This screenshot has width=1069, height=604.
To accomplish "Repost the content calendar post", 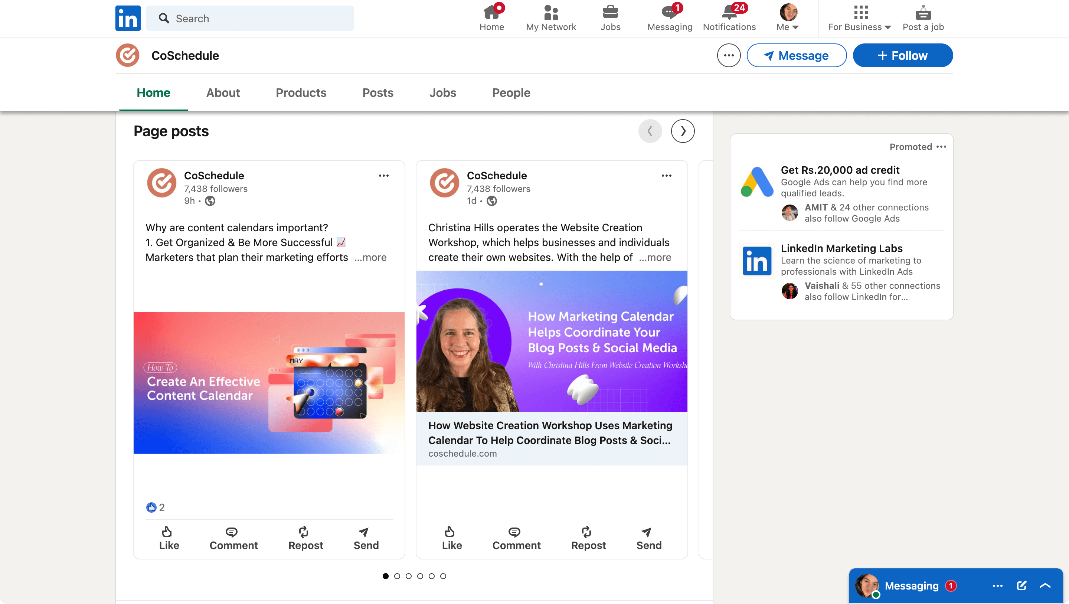I will click(305, 538).
